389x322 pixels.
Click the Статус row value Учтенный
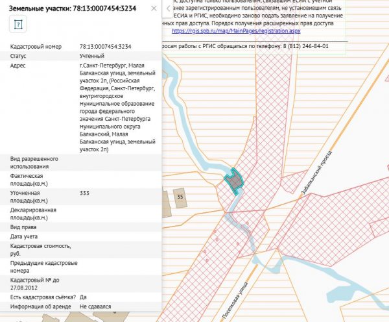pos(92,56)
